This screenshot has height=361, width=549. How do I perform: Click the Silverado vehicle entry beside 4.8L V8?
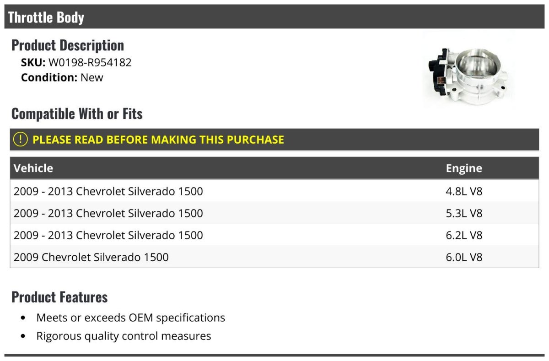coord(108,191)
